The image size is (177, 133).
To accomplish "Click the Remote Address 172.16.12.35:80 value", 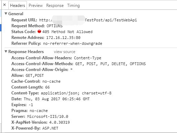I will coord(63,38).
